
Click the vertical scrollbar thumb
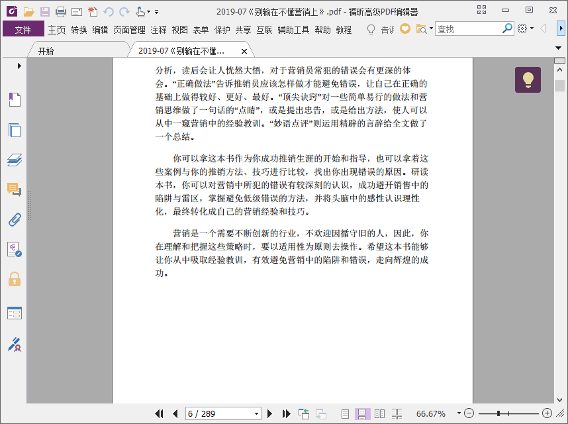(x=559, y=86)
